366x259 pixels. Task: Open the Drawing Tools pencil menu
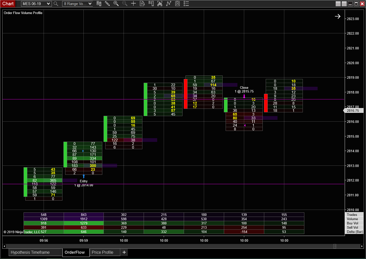[107, 4]
